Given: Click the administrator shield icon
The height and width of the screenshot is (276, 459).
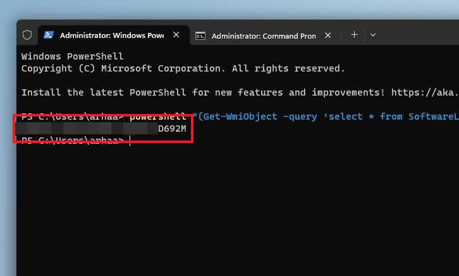Looking at the screenshot, I should pyautogui.click(x=27, y=35).
